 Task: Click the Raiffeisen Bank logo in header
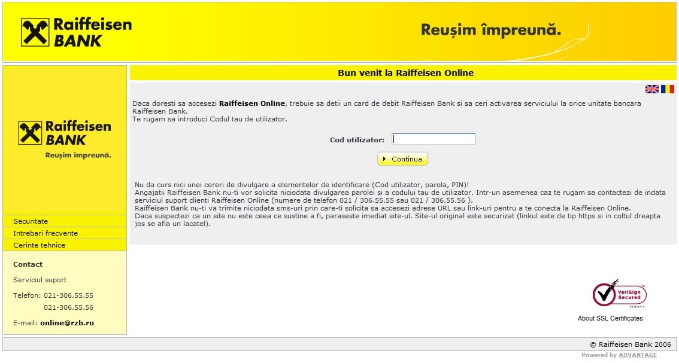point(77,32)
